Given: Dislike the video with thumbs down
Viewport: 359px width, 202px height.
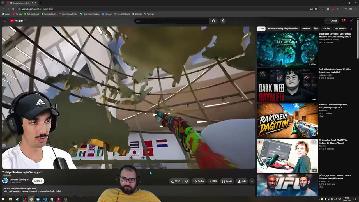Looking at the screenshot, I should 187,181.
